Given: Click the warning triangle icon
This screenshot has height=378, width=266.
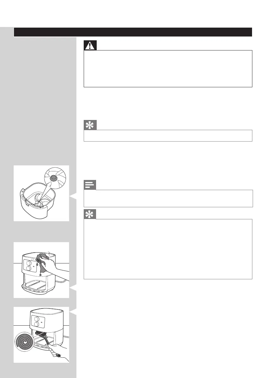Looking at the screenshot, I should [90, 45].
